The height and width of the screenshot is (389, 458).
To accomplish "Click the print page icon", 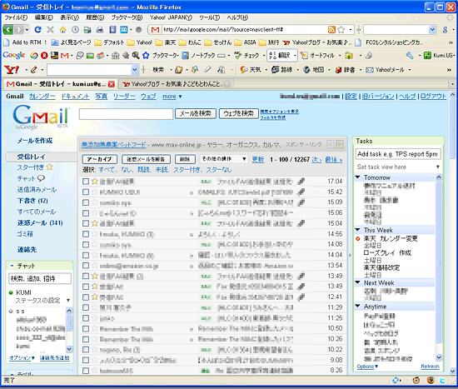I will pos(100,29).
